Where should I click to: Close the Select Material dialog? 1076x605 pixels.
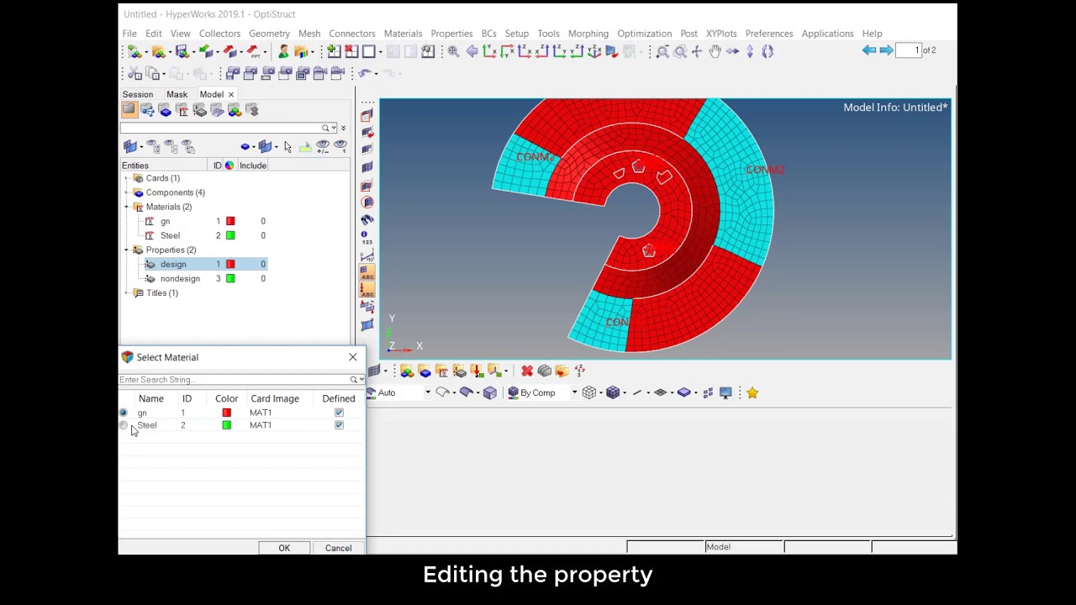click(352, 357)
